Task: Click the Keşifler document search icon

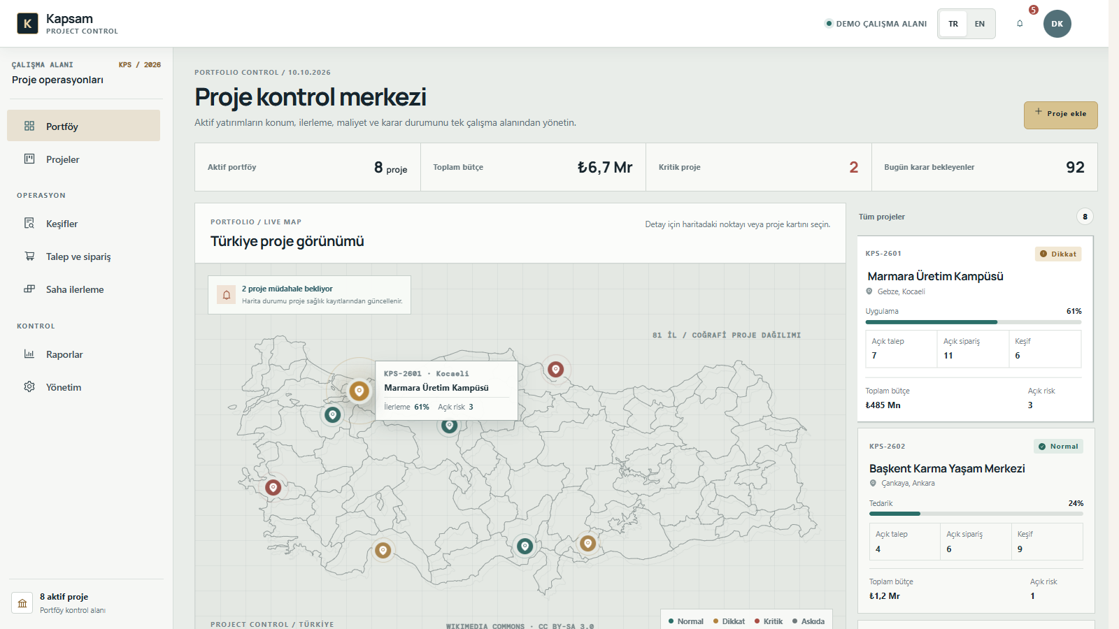Action: coord(29,224)
